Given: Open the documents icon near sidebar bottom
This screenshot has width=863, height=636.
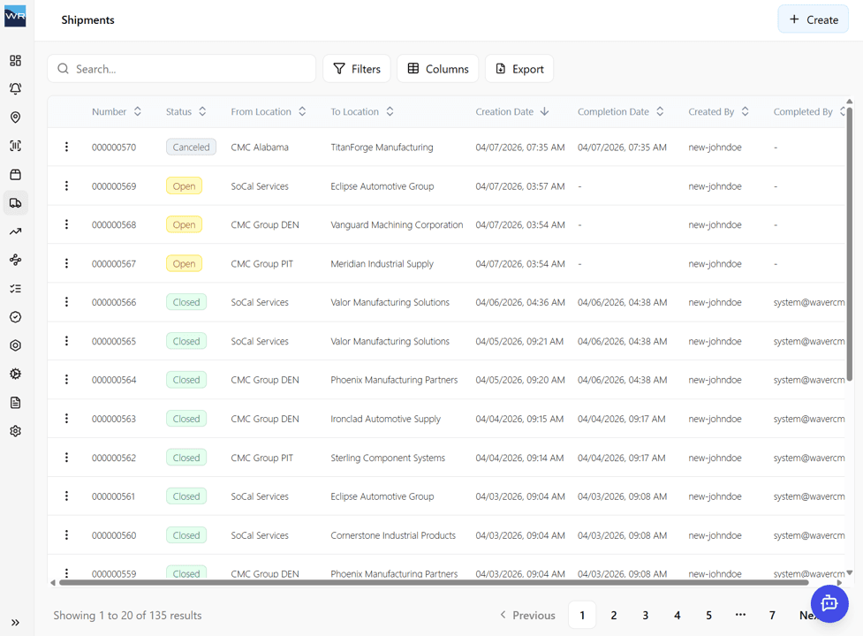Looking at the screenshot, I should [15, 402].
